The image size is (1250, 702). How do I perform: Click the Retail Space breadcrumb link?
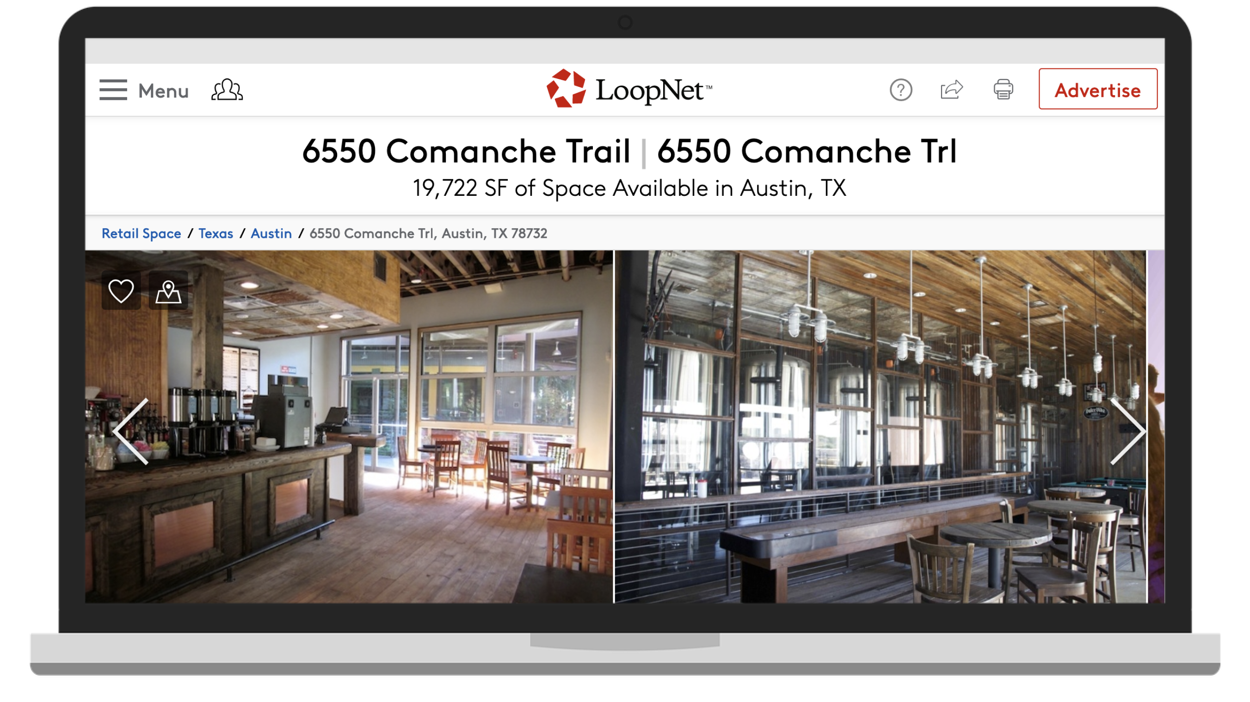point(141,233)
